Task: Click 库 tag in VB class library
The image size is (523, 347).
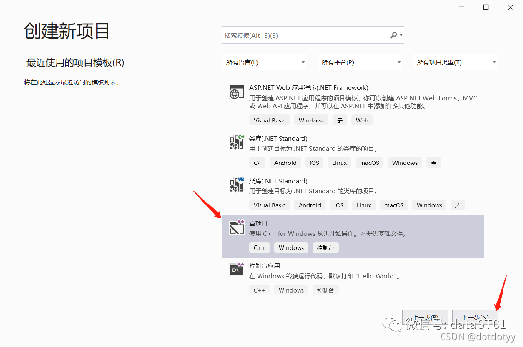Action: [458, 205]
